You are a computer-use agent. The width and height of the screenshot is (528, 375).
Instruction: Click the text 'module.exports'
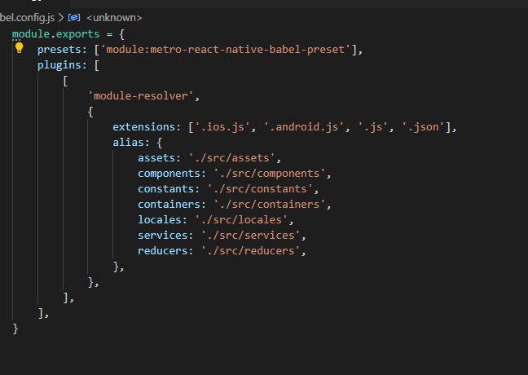coord(56,34)
